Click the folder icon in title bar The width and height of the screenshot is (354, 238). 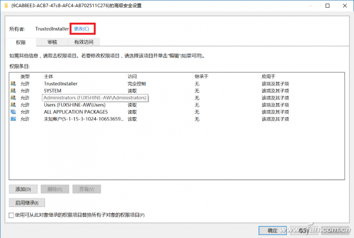tap(5, 6)
